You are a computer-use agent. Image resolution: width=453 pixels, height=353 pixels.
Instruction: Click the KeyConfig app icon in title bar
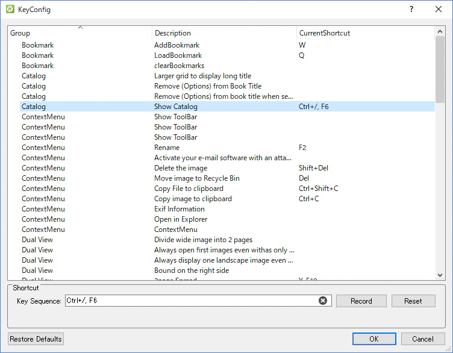[10, 9]
